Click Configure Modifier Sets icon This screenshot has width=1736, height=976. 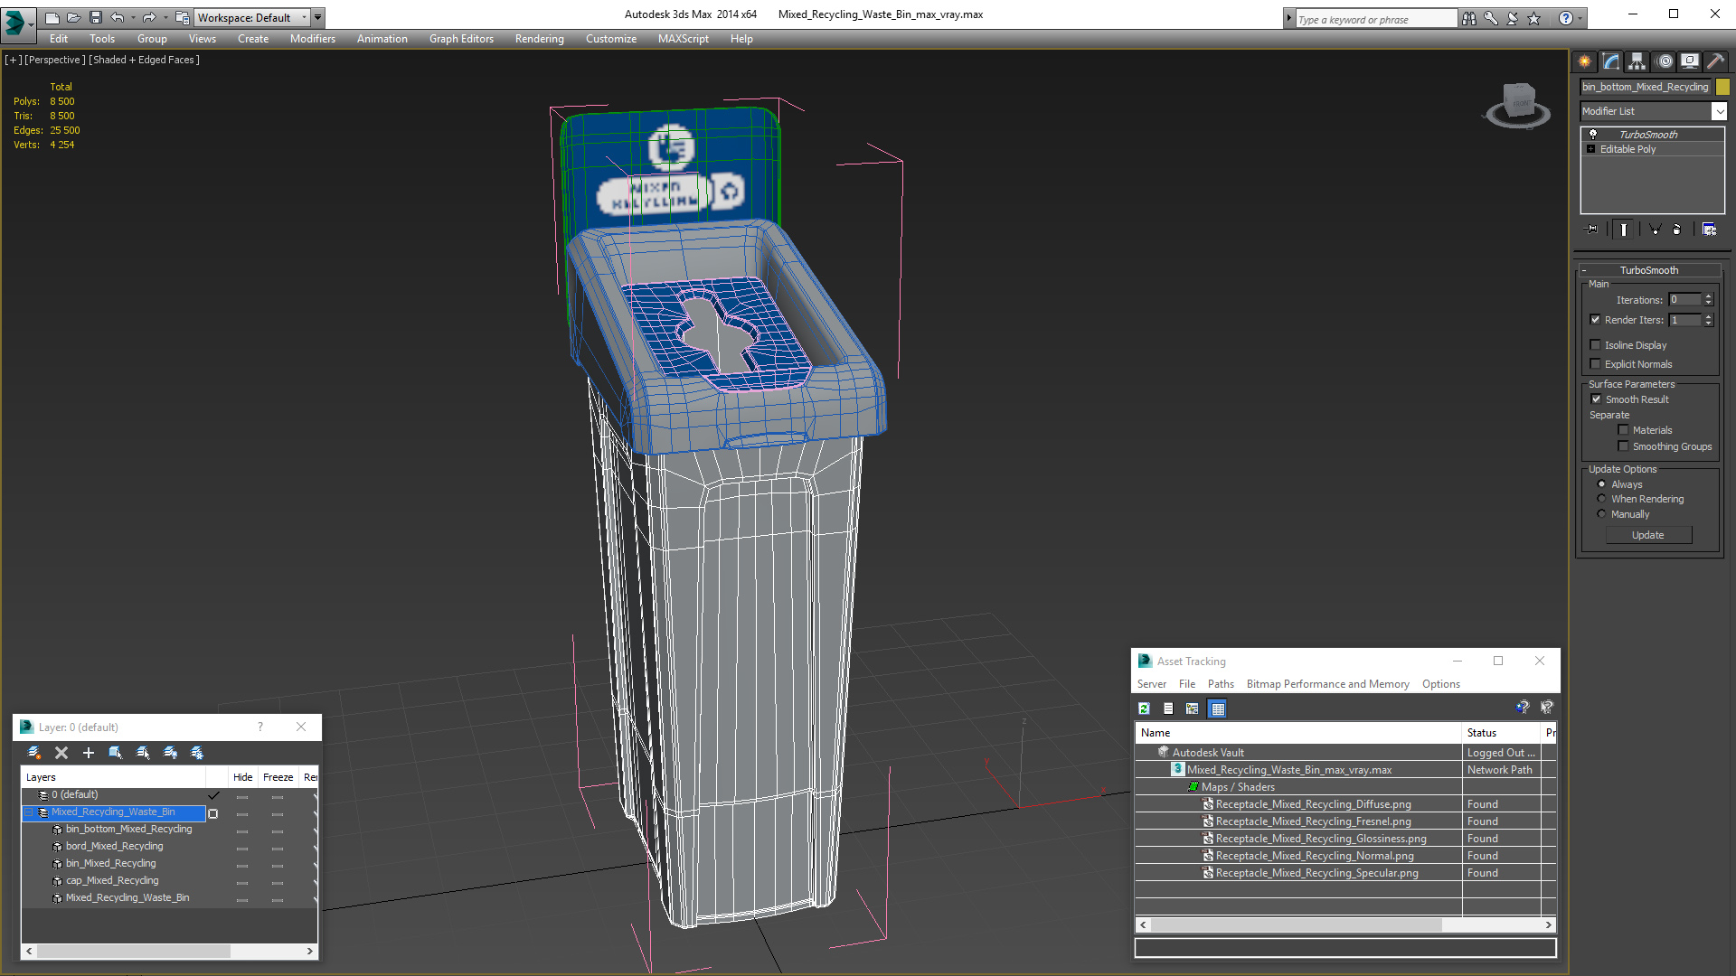1709,230
